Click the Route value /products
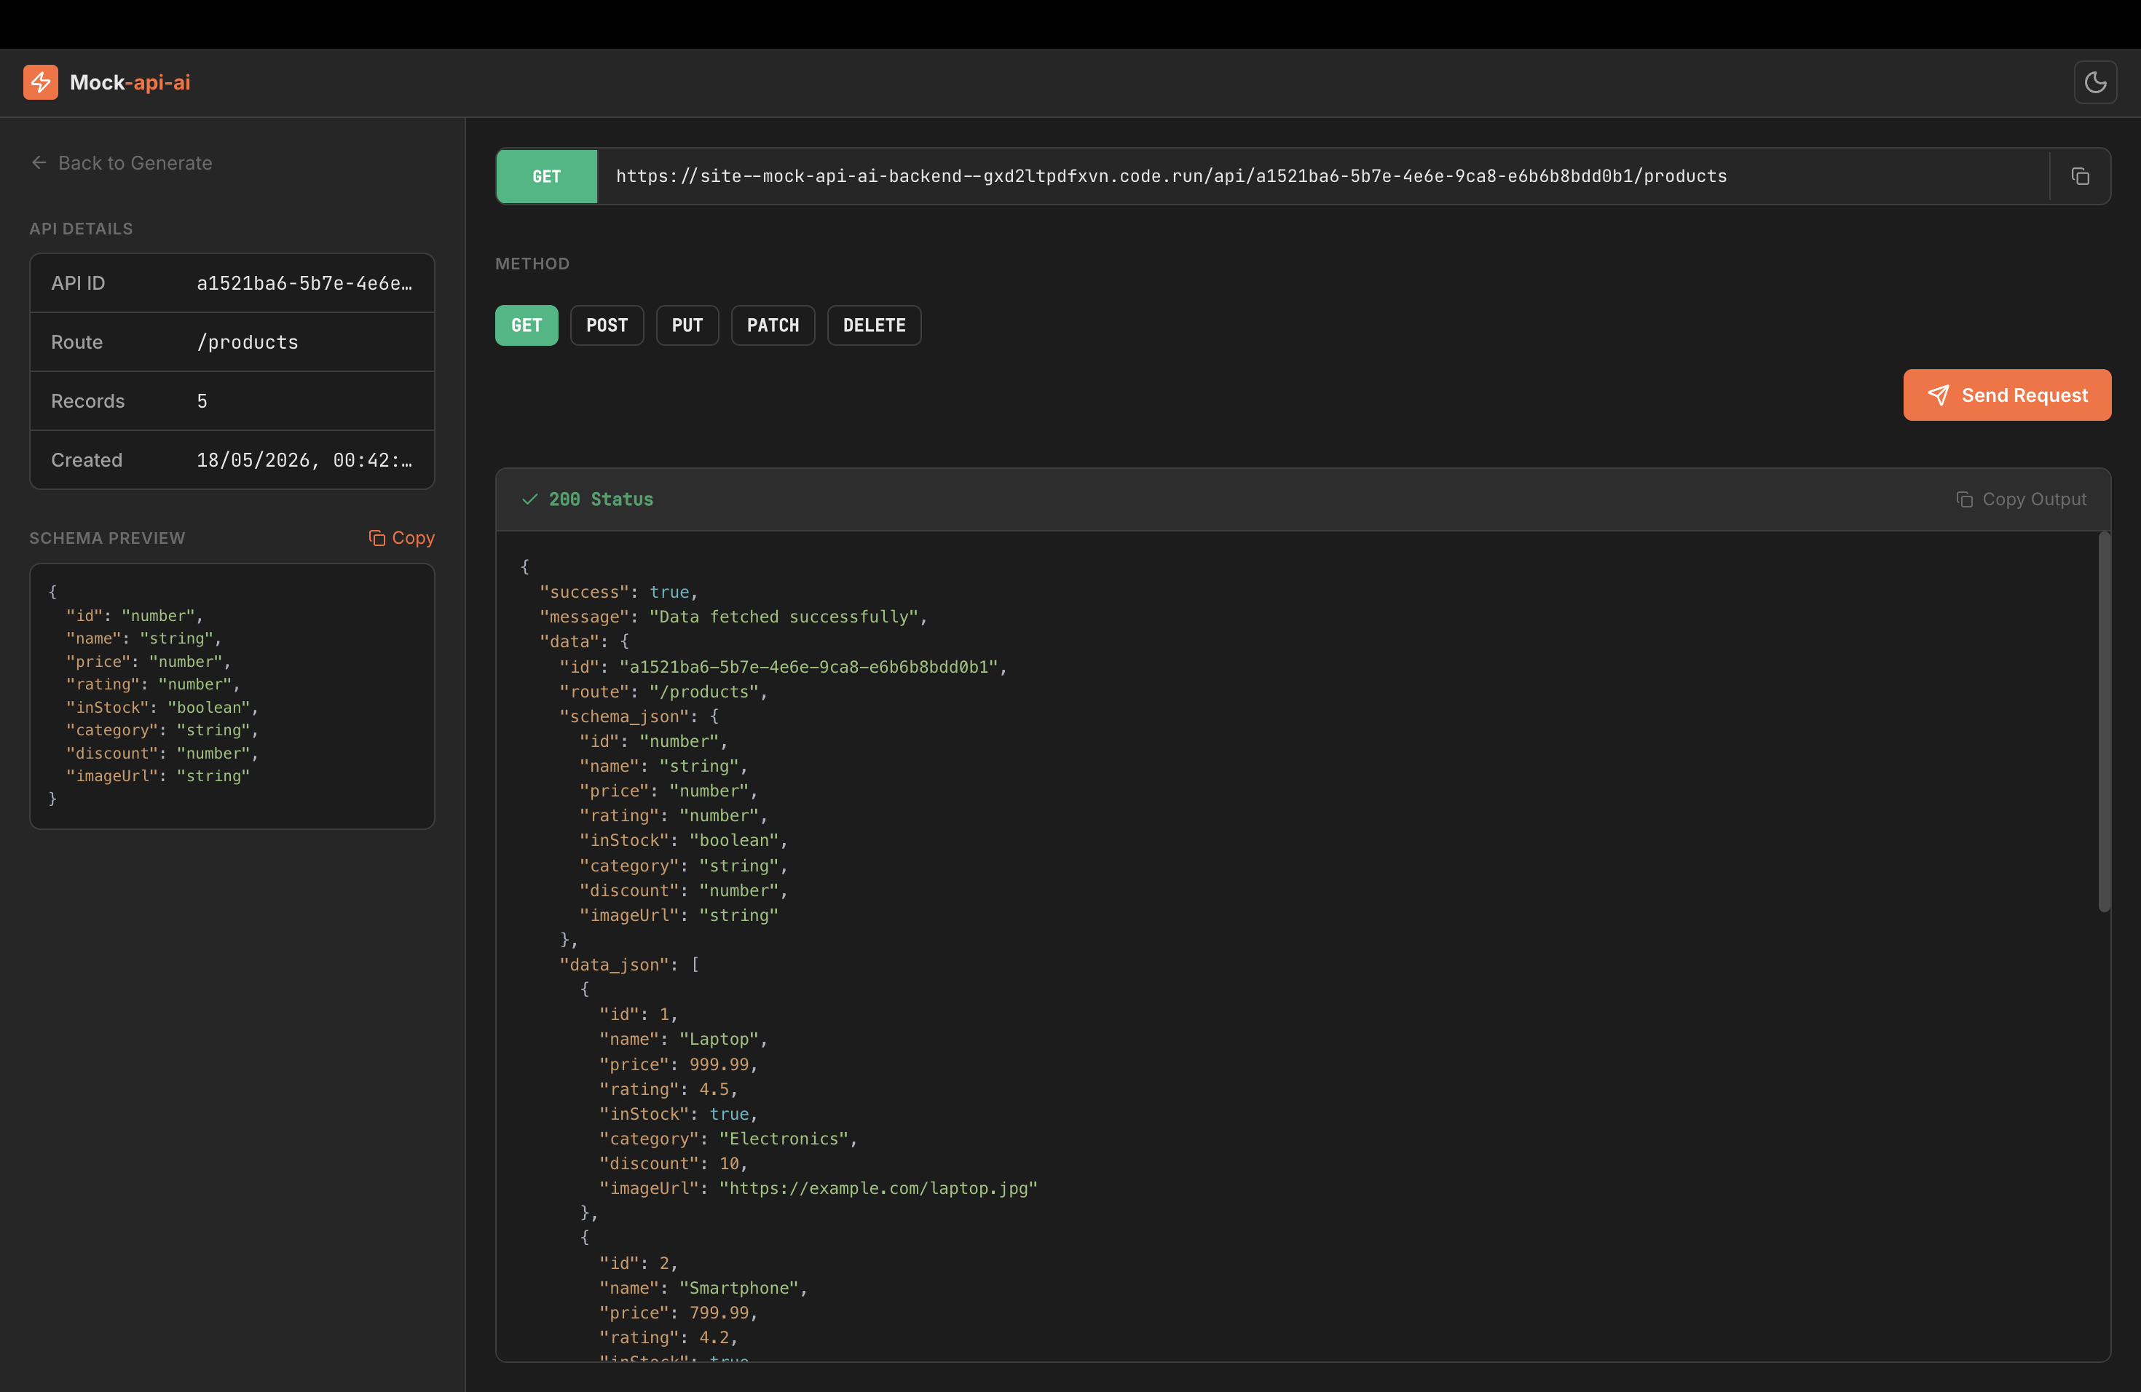The image size is (2141, 1392). coord(248,341)
